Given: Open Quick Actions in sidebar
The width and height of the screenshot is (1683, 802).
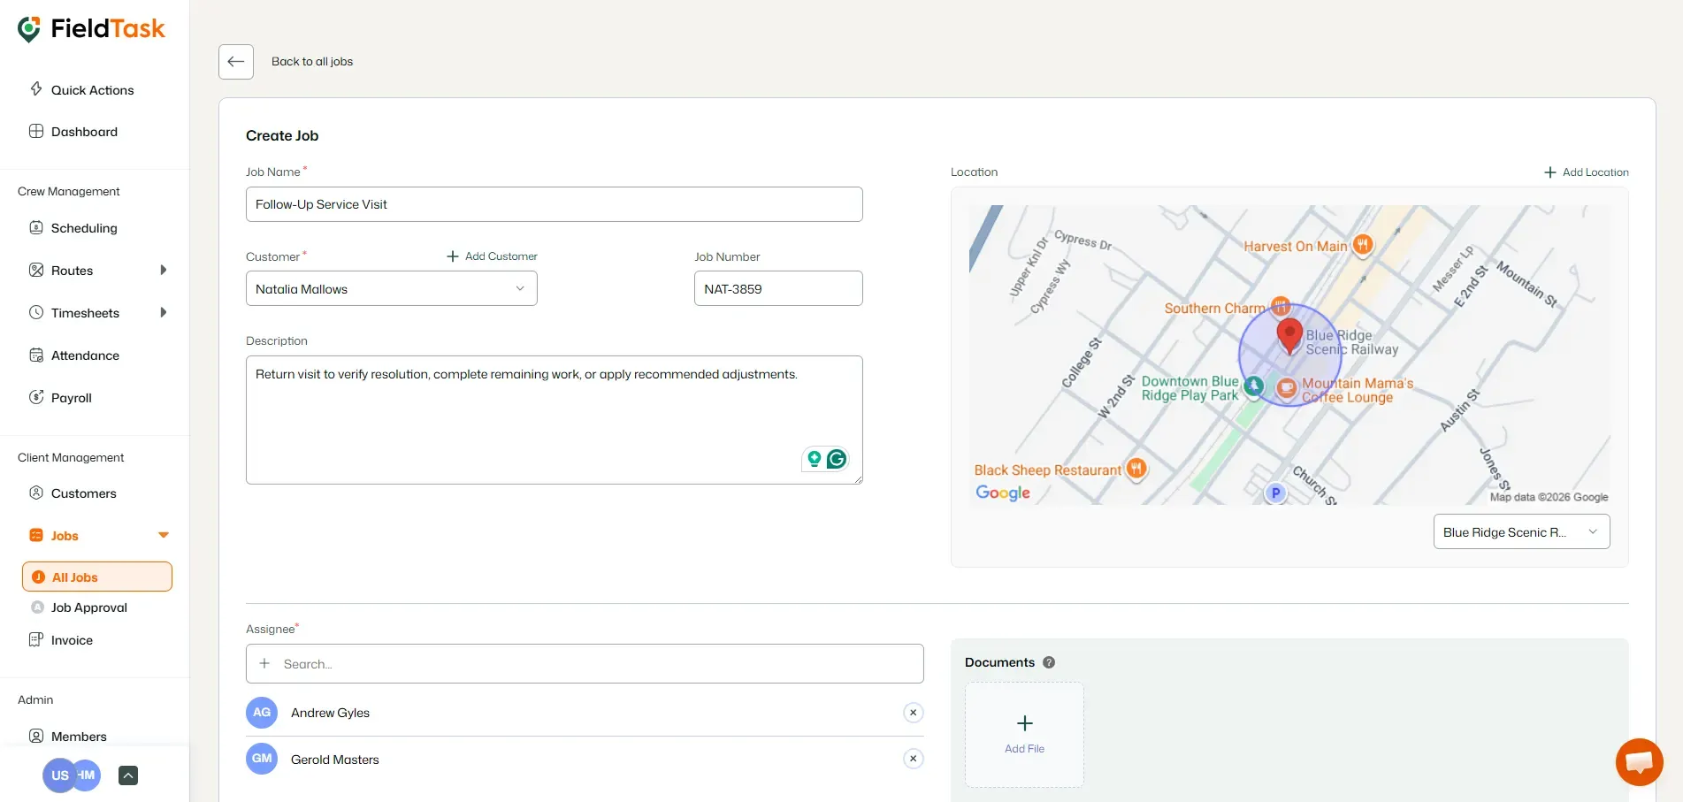Looking at the screenshot, I should [94, 90].
